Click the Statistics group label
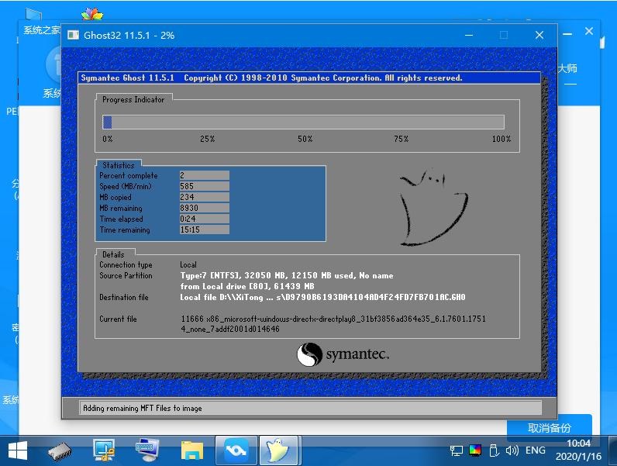Image resolution: width=617 pixels, height=466 pixels. 119,165
